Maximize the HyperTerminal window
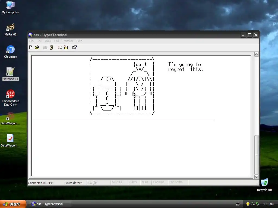The width and height of the screenshot is (278, 208). pos(250,35)
